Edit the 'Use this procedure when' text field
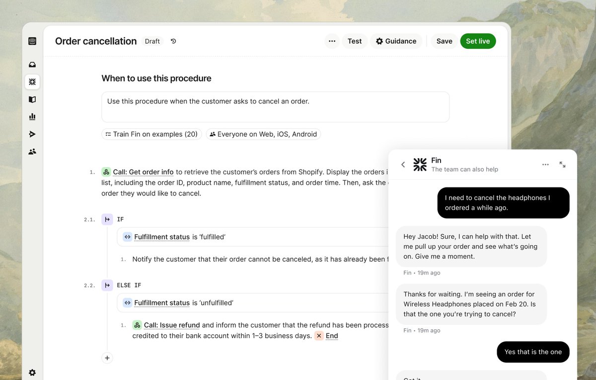 tap(275, 107)
